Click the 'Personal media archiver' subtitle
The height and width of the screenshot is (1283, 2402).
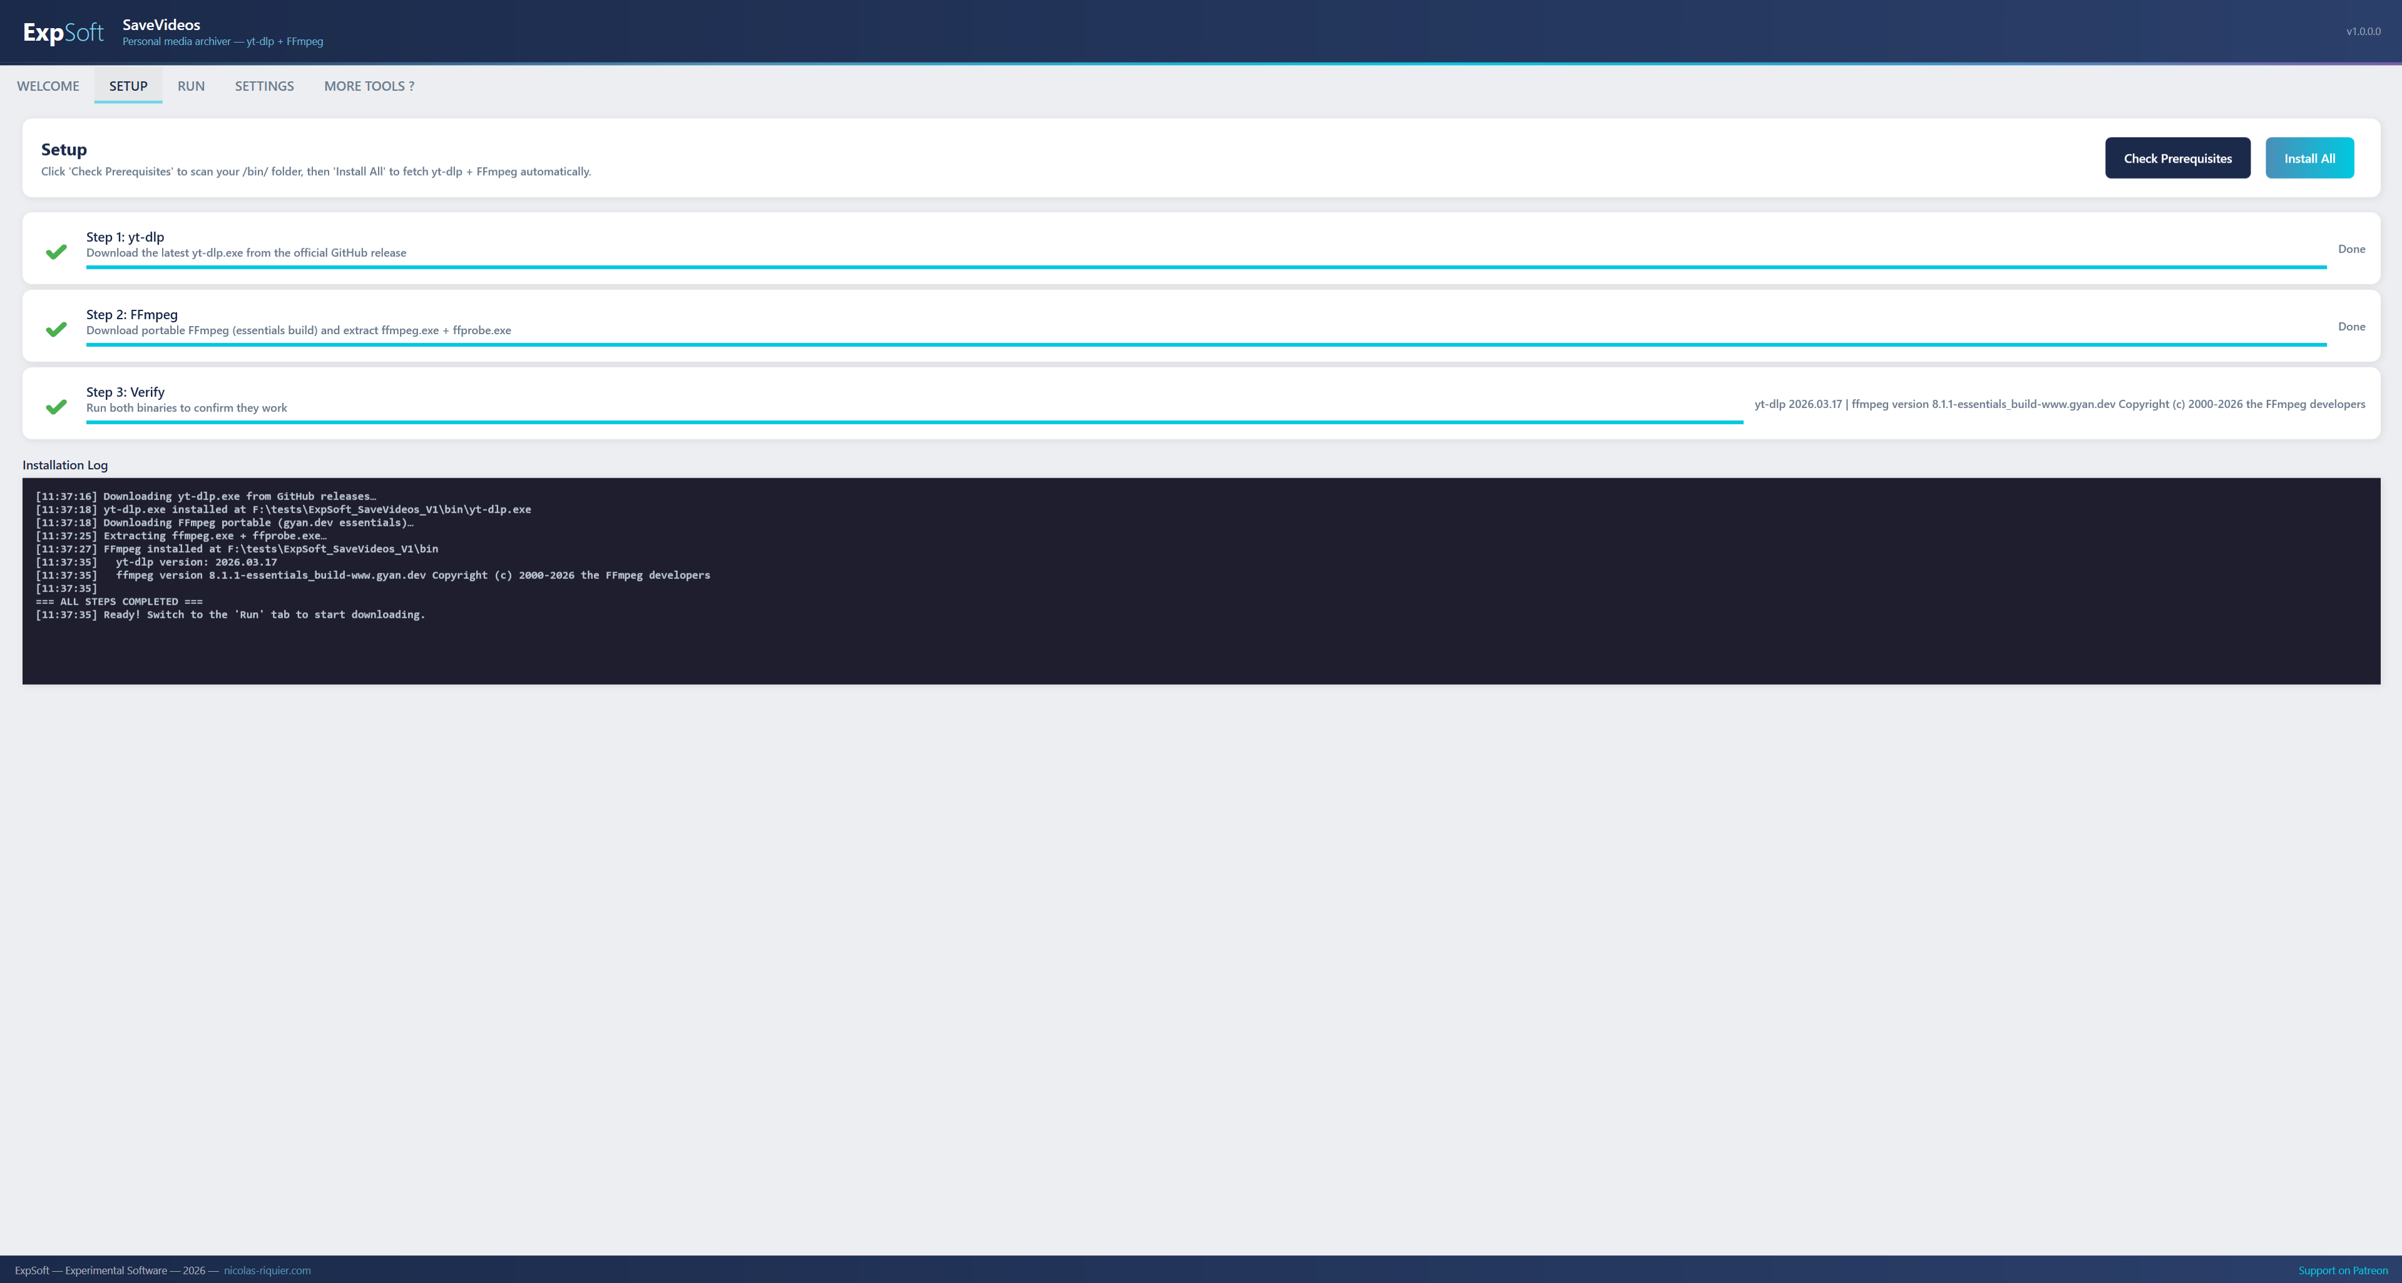click(x=223, y=41)
